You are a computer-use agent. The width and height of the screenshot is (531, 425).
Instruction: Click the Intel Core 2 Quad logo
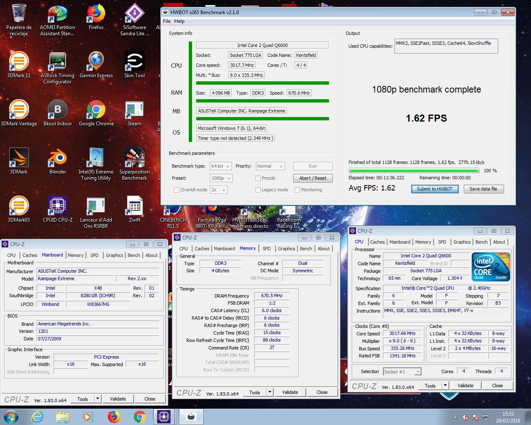pos(491,267)
